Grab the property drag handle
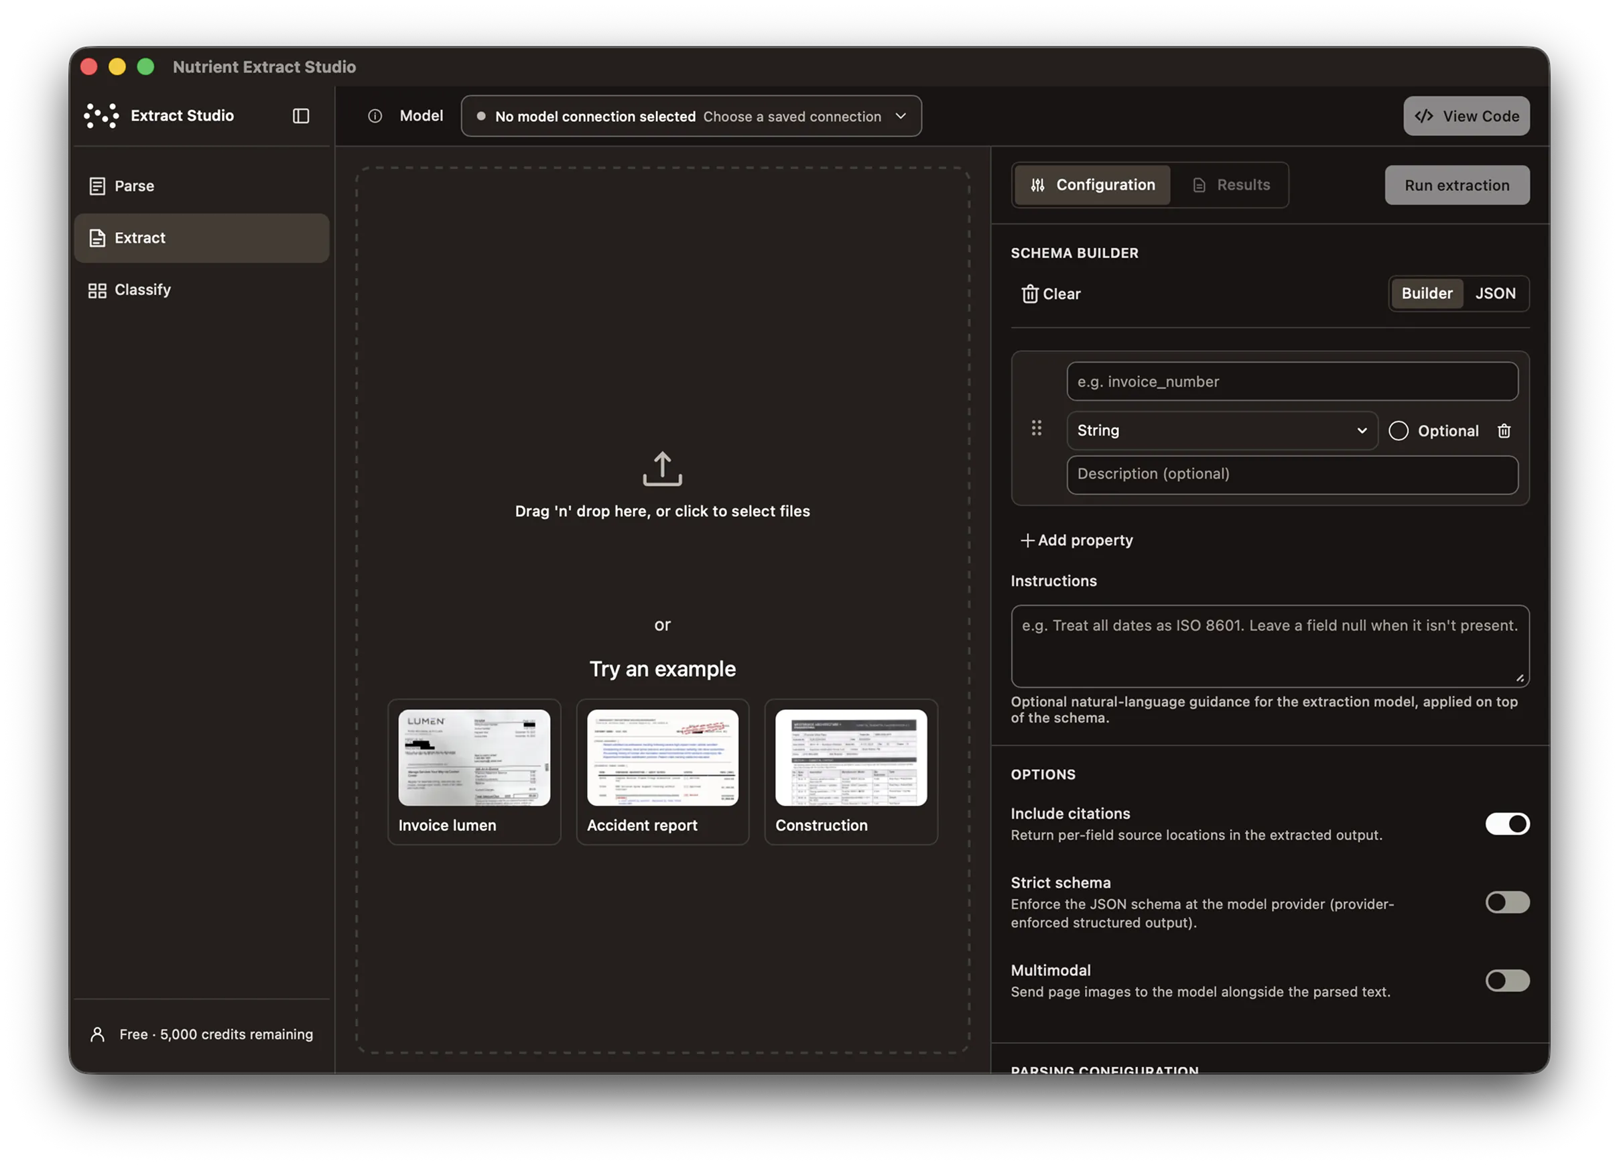 click(x=1036, y=428)
